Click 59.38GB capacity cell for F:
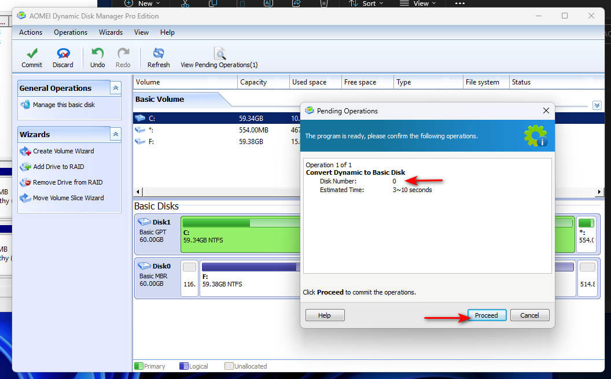The height and width of the screenshot is (379, 611). click(251, 141)
